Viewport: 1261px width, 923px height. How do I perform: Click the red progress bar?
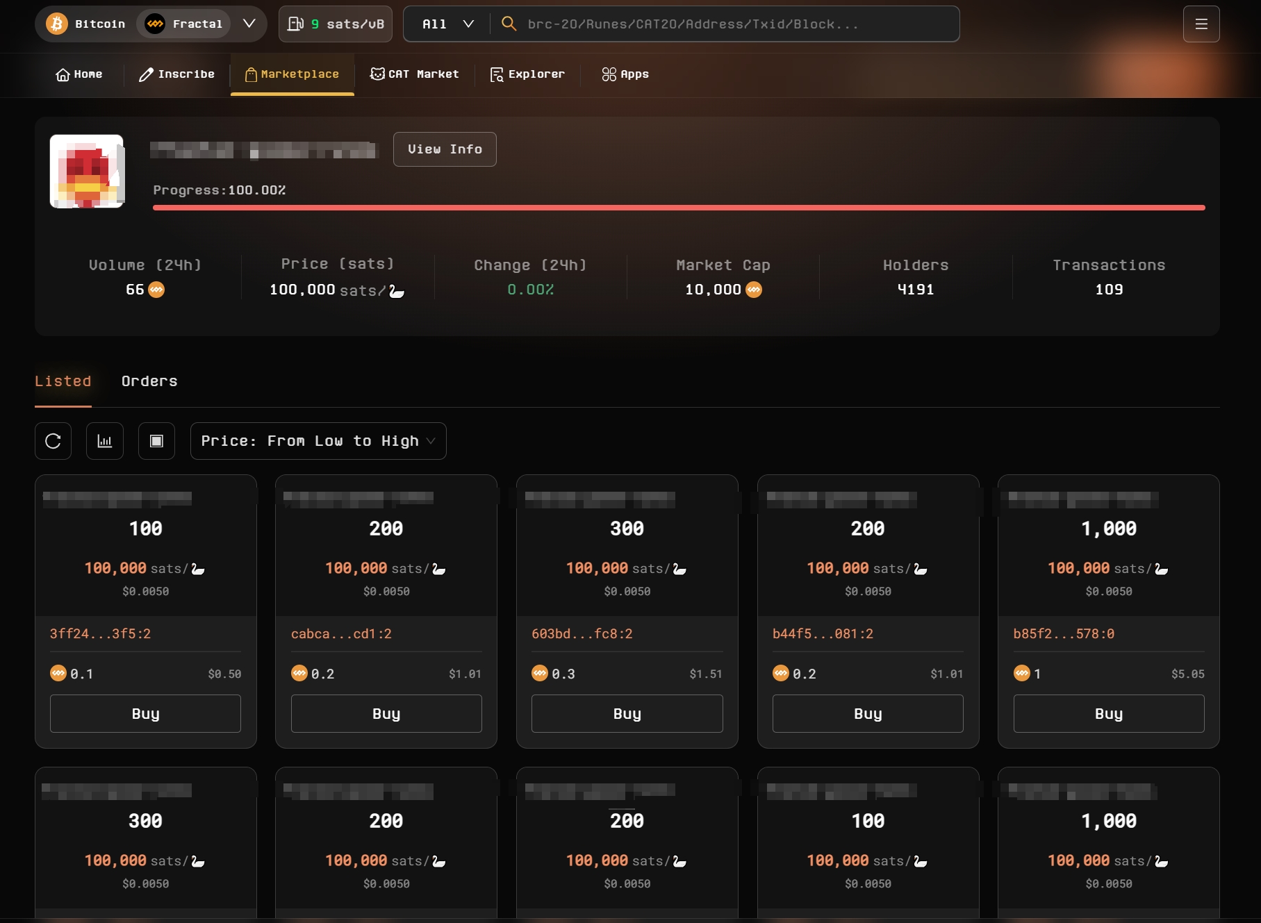678,208
